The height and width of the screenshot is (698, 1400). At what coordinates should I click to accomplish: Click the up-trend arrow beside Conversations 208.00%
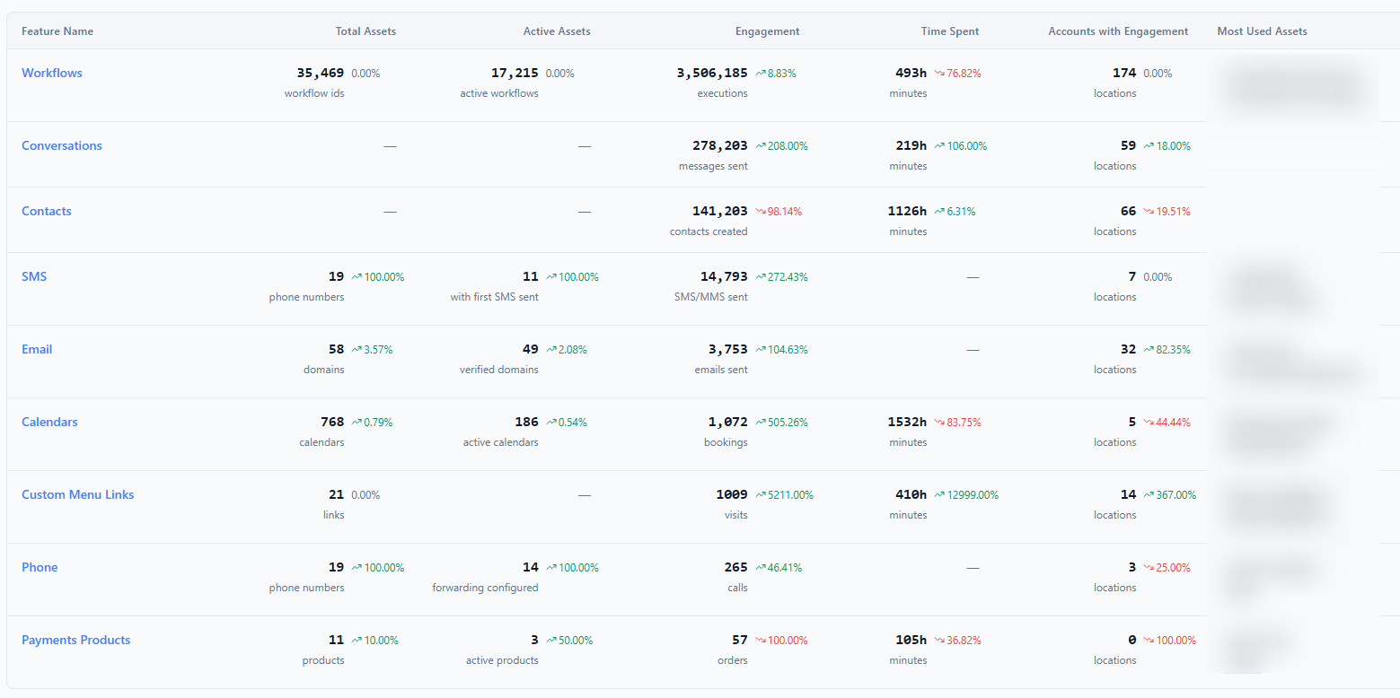pyautogui.click(x=761, y=146)
